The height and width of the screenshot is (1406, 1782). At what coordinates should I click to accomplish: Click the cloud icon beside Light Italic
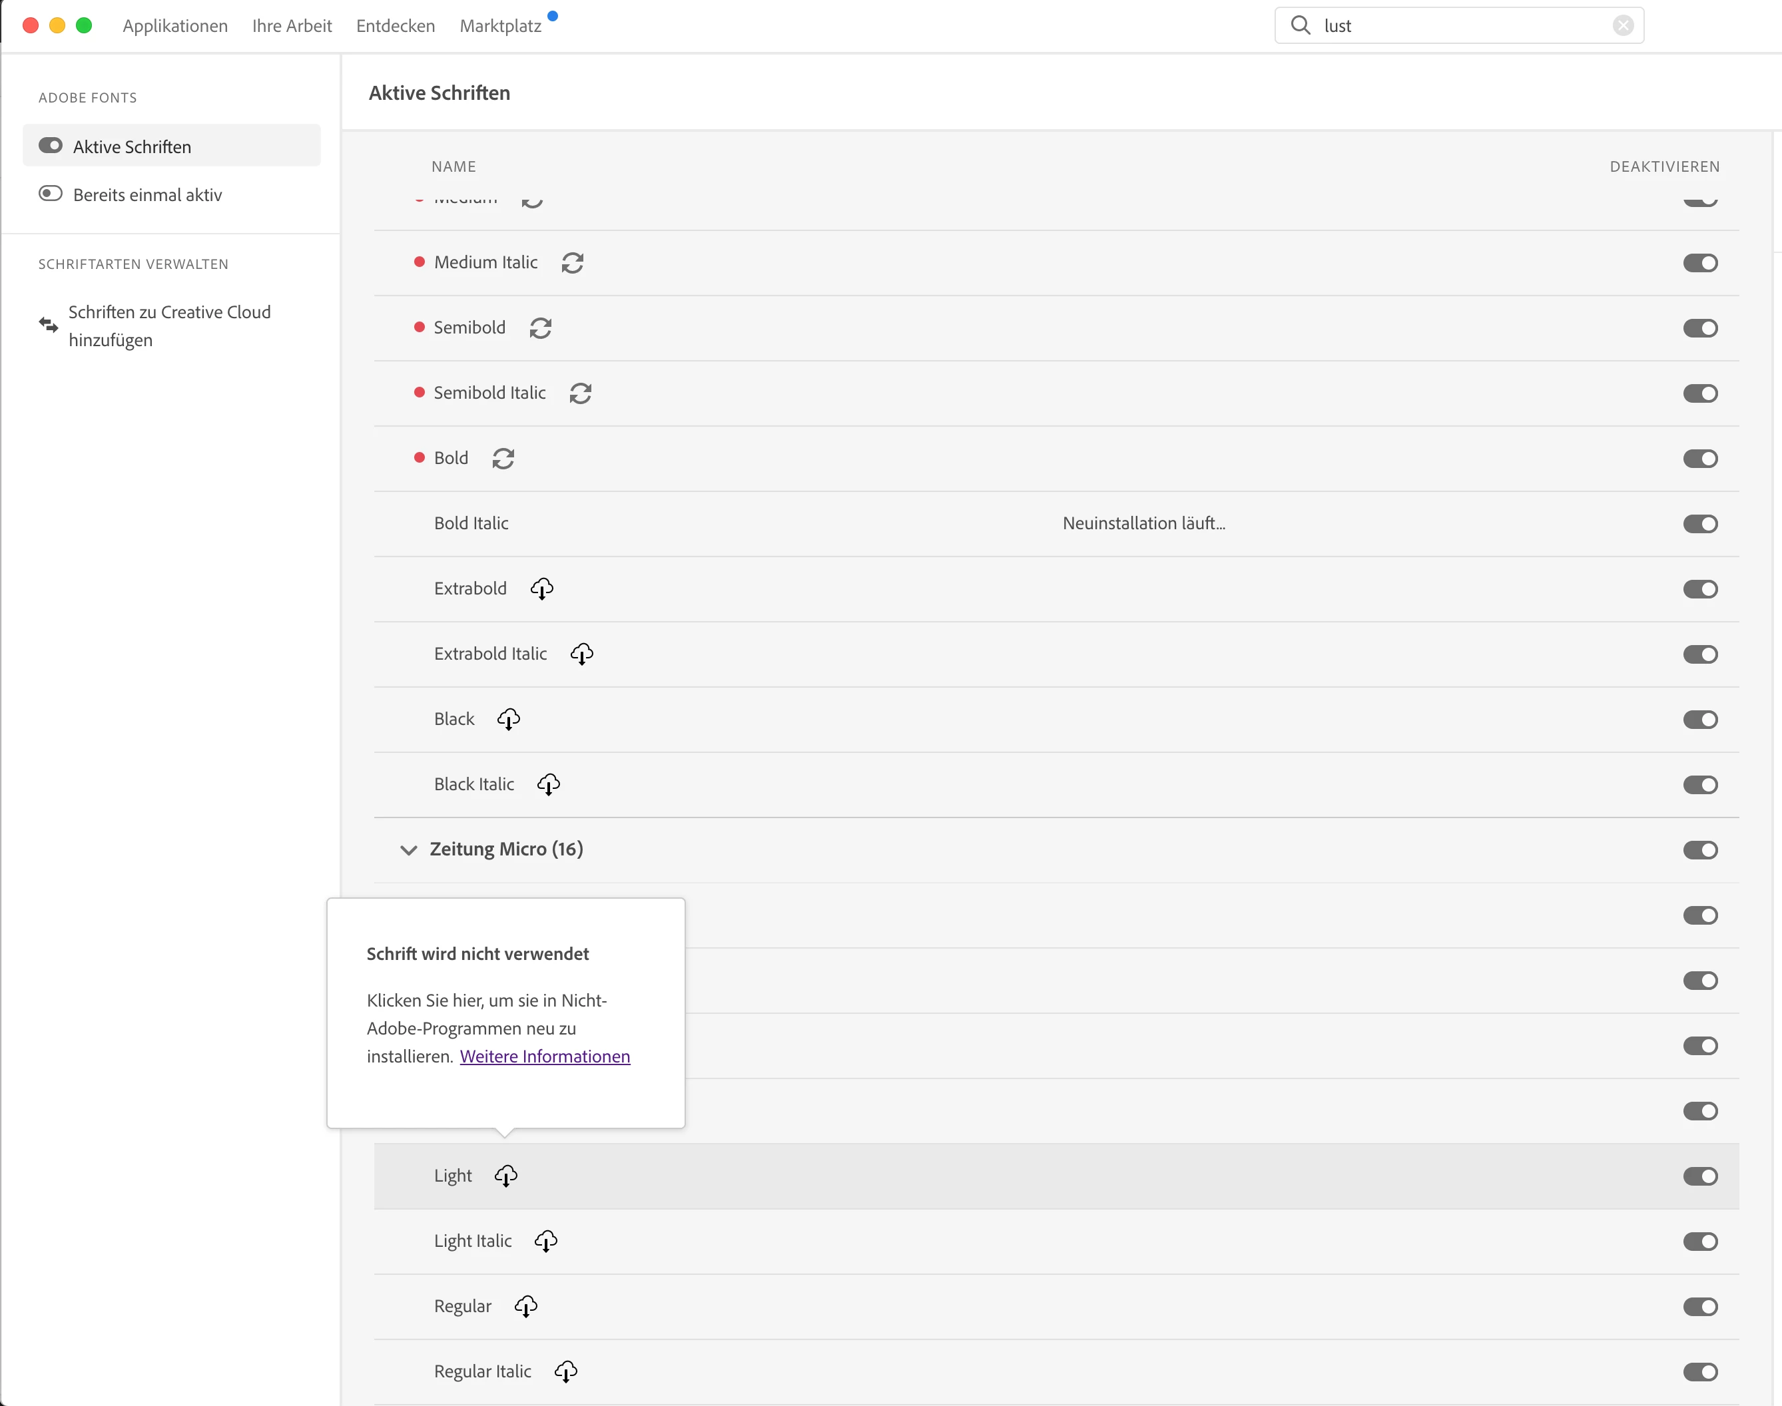point(546,1242)
